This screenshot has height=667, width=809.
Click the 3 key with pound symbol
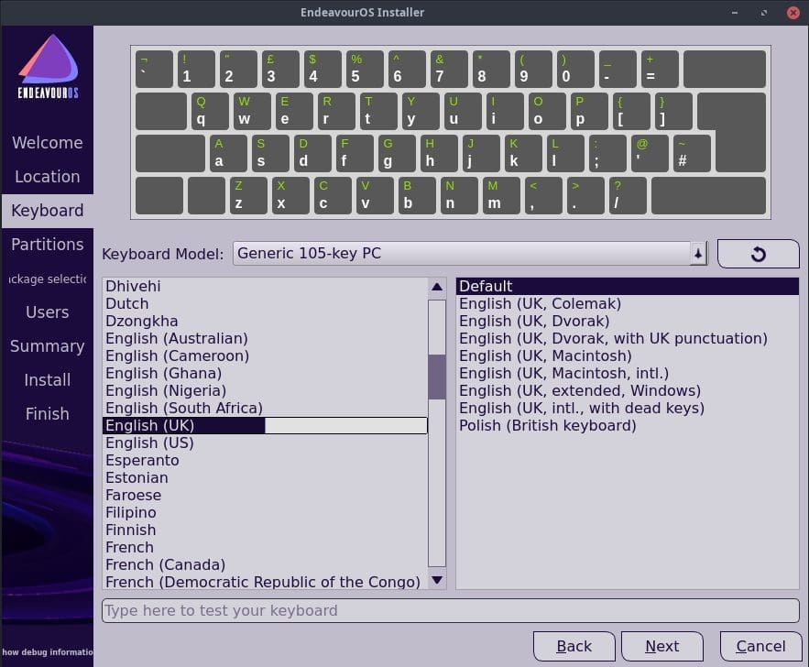[280, 69]
